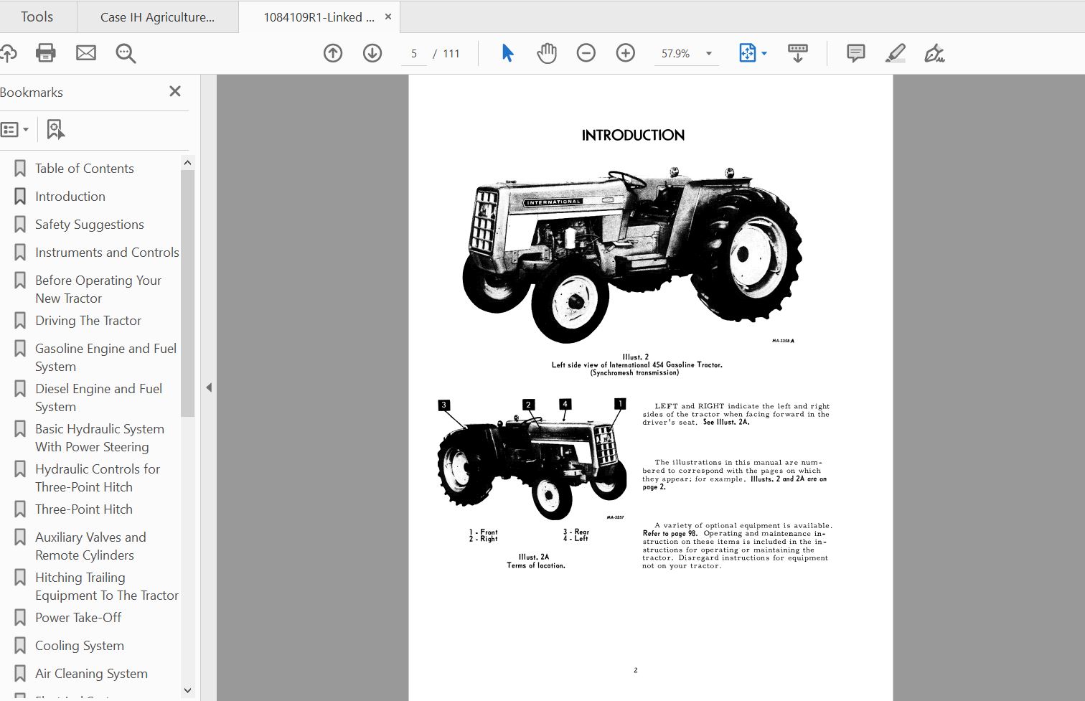Click the INTRODUCTION heading on the page
Screen dimensions: 1085x701
[633, 135]
